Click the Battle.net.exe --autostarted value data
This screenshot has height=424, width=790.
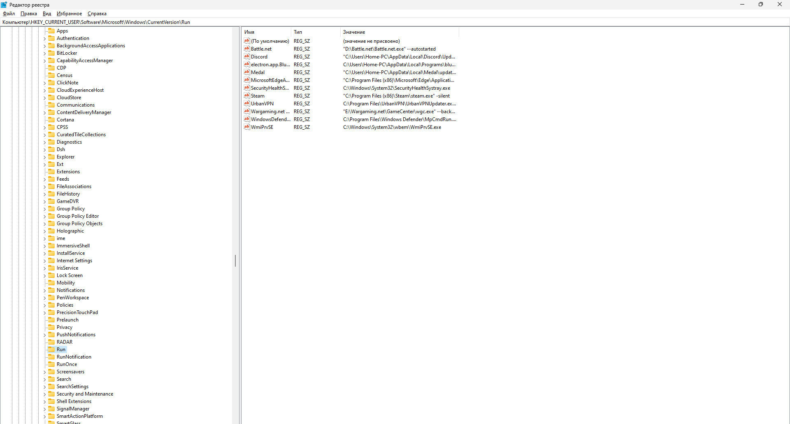[389, 49]
